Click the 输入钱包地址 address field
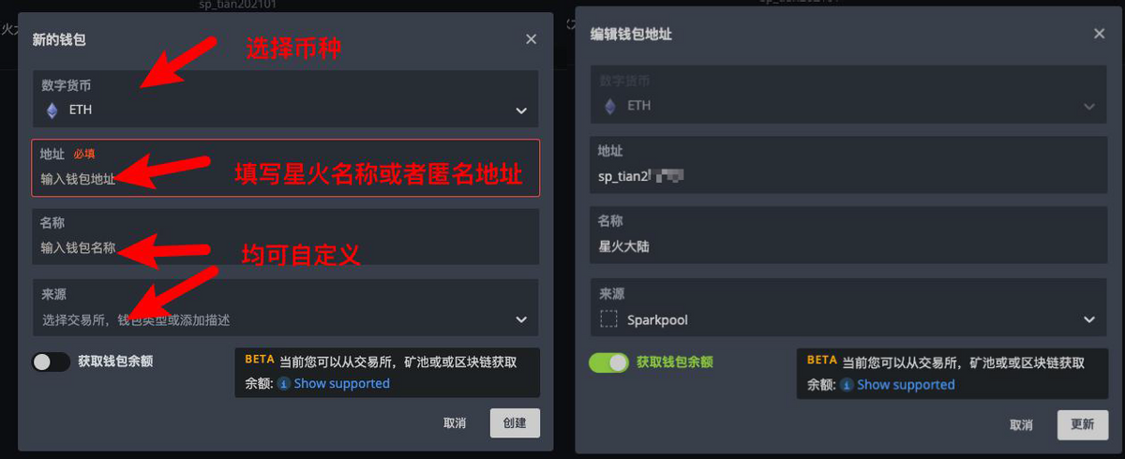This screenshot has height=459, width=1125. (x=285, y=168)
